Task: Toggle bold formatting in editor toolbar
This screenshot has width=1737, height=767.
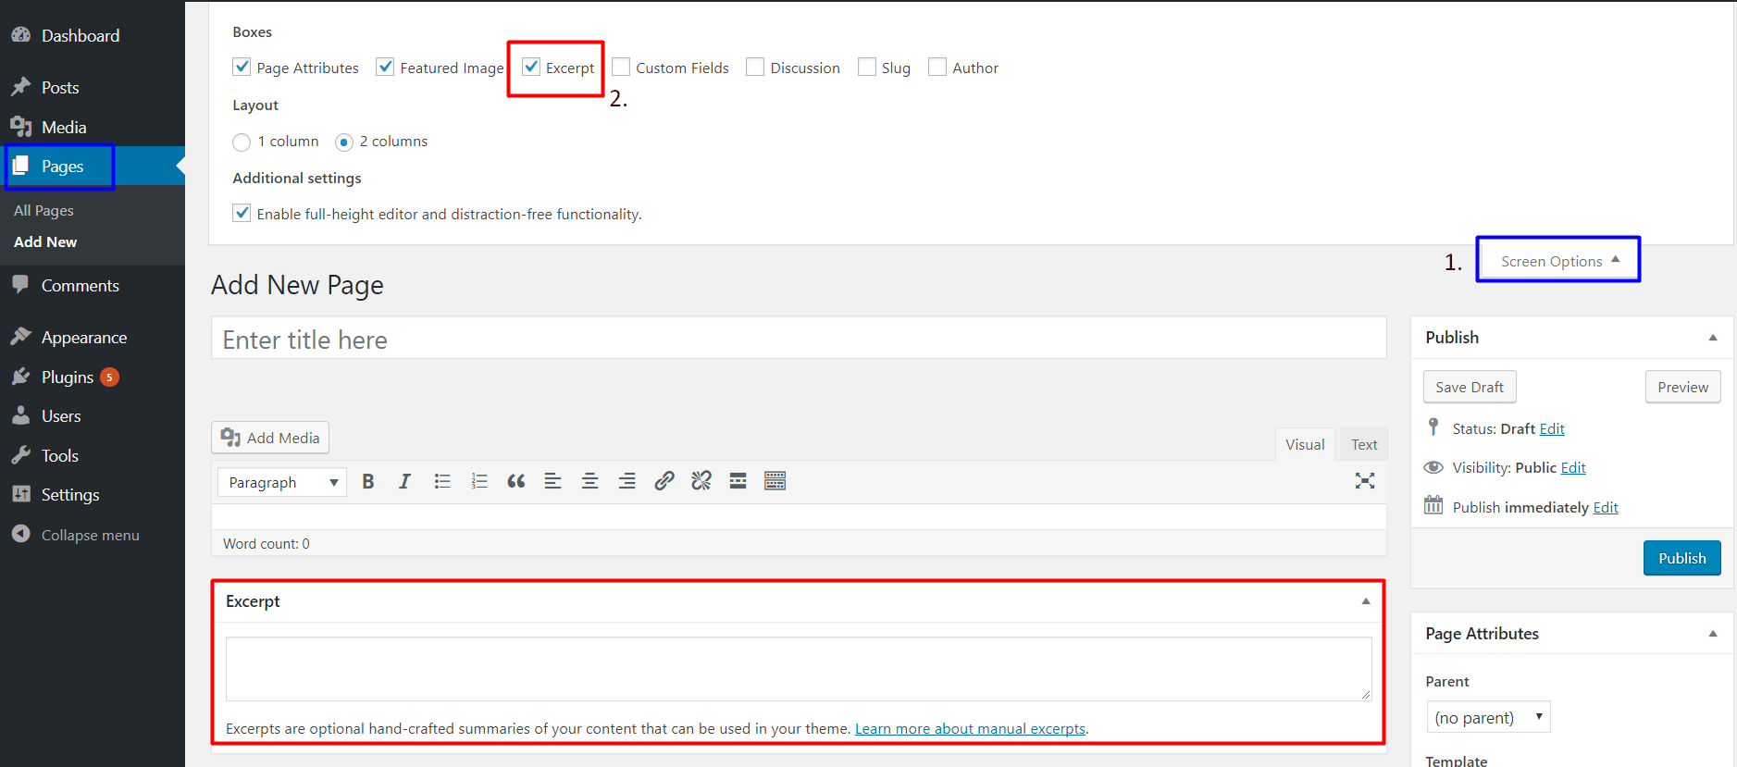Action: pos(368,481)
